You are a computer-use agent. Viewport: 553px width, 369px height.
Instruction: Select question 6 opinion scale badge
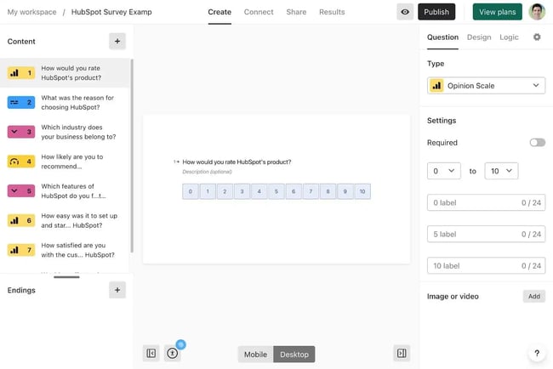pyautogui.click(x=21, y=220)
